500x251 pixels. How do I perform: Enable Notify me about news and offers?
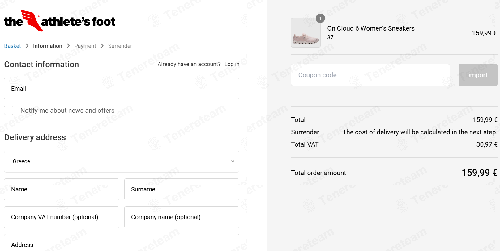click(9, 110)
